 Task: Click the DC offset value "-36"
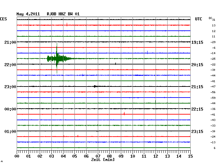pyautogui.click(x=213, y=109)
